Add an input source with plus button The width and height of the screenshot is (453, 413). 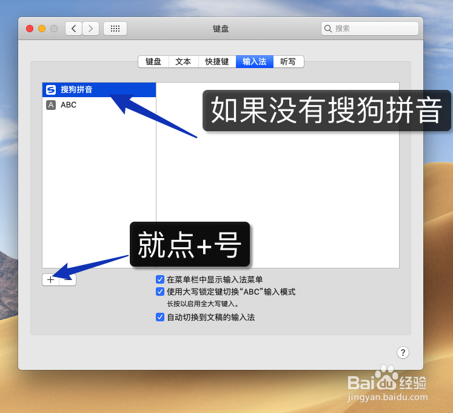pos(50,279)
